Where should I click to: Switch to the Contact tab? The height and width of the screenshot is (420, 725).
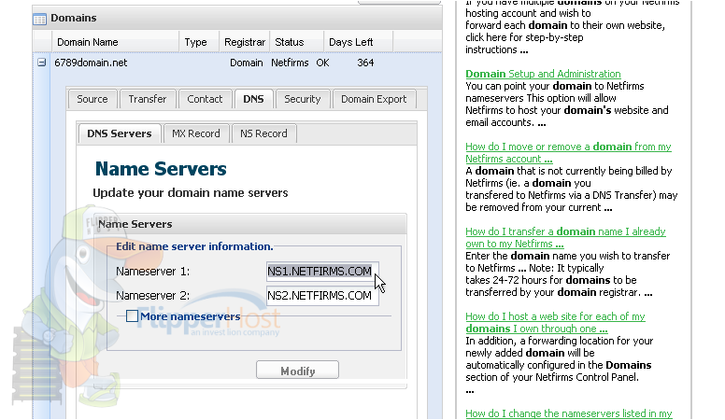(x=205, y=99)
